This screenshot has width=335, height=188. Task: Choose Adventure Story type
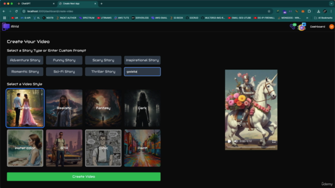[x=25, y=60]
